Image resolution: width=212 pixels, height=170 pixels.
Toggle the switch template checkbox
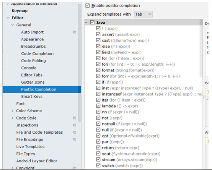click(98, 165)
